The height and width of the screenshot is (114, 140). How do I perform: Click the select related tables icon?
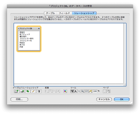point(90,91)
